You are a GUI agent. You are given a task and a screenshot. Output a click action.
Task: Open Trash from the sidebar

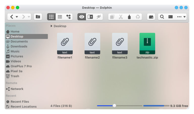coord(15,76)
